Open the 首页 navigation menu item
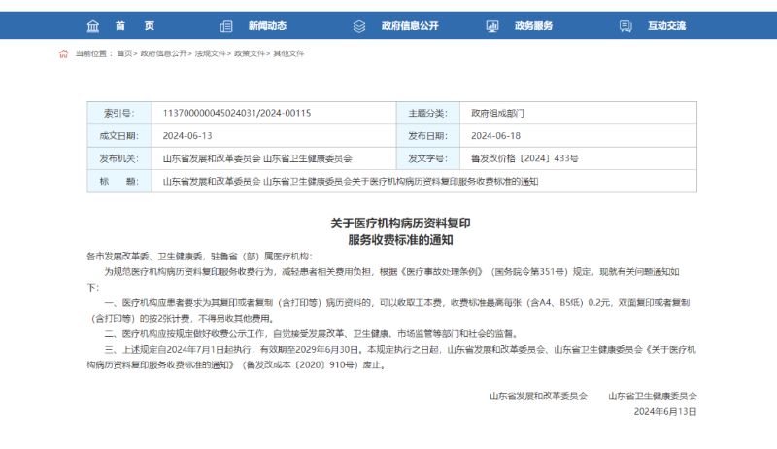Viewport: 777px width, 449px height. pyautogui.click(x=135, y=26)
